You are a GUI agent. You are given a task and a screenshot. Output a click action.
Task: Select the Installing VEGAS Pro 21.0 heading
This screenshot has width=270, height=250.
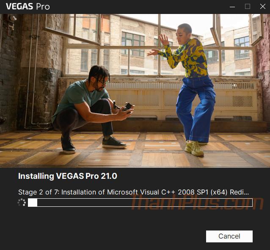click(68, 176)
